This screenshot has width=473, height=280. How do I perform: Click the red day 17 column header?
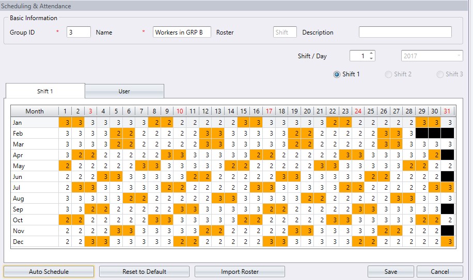click(x=269, y=111)
